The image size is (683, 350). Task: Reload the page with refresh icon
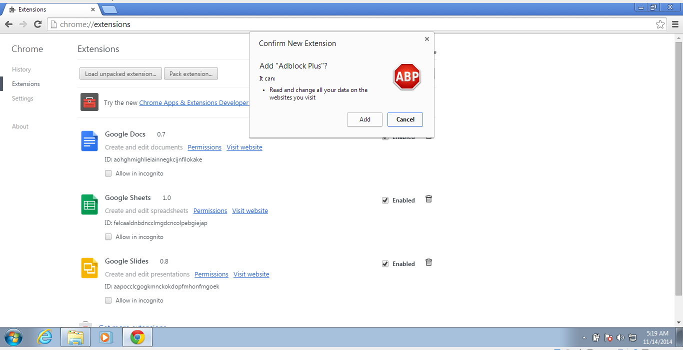37,24
